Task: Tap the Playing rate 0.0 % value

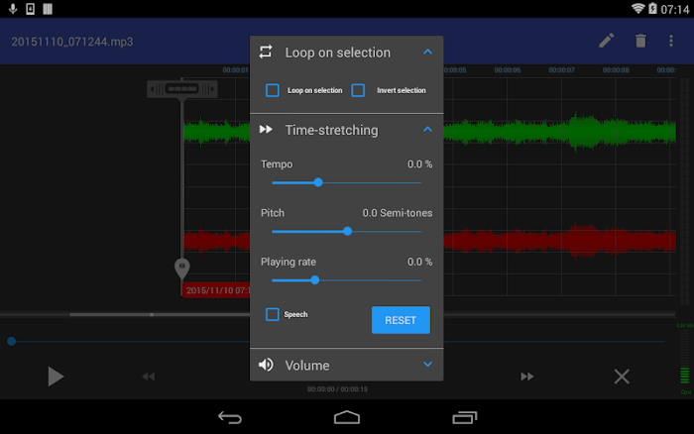Action: point(419,262)
